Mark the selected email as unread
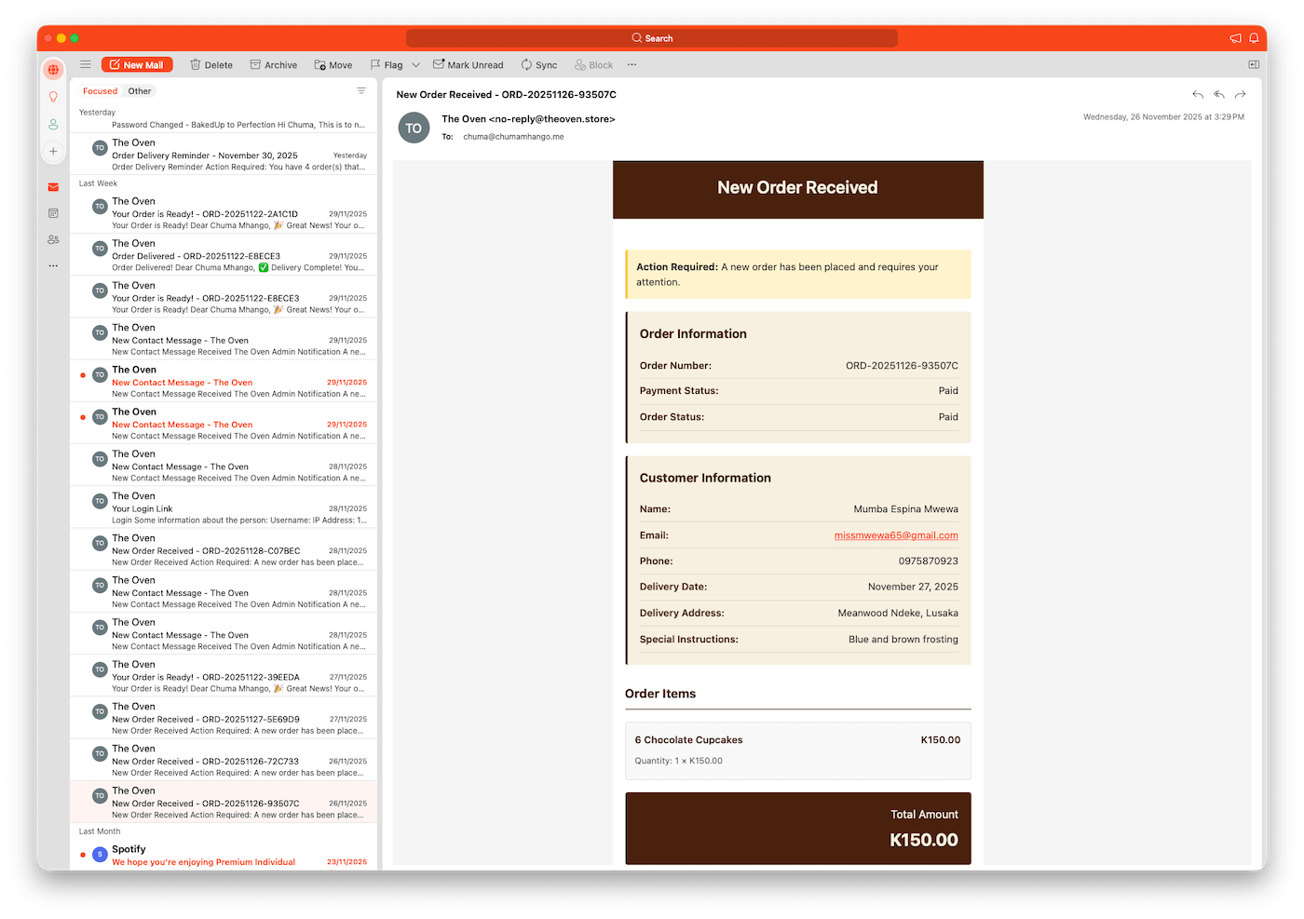This screenshot has width=1304, height=919. pyautogui.click(x=468, y=65)
